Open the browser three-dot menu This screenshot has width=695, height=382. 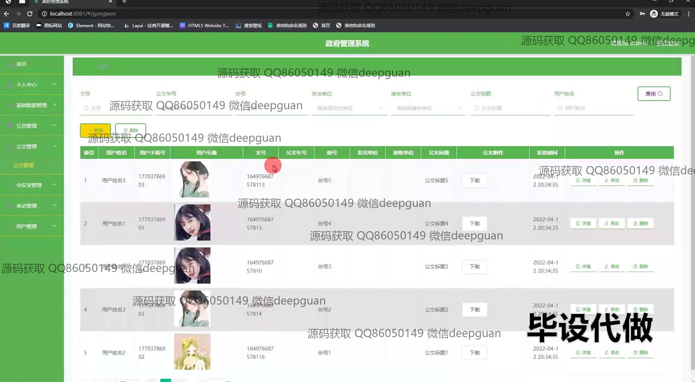click(x=688, y=14)
